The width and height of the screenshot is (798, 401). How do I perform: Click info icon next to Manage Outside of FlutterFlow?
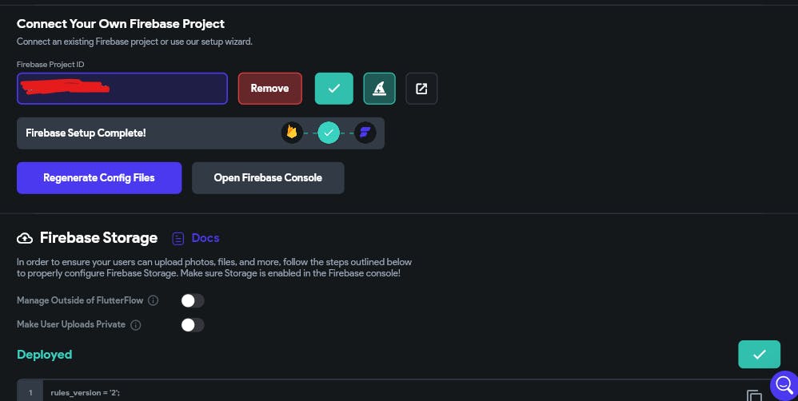tap(154, 300)
